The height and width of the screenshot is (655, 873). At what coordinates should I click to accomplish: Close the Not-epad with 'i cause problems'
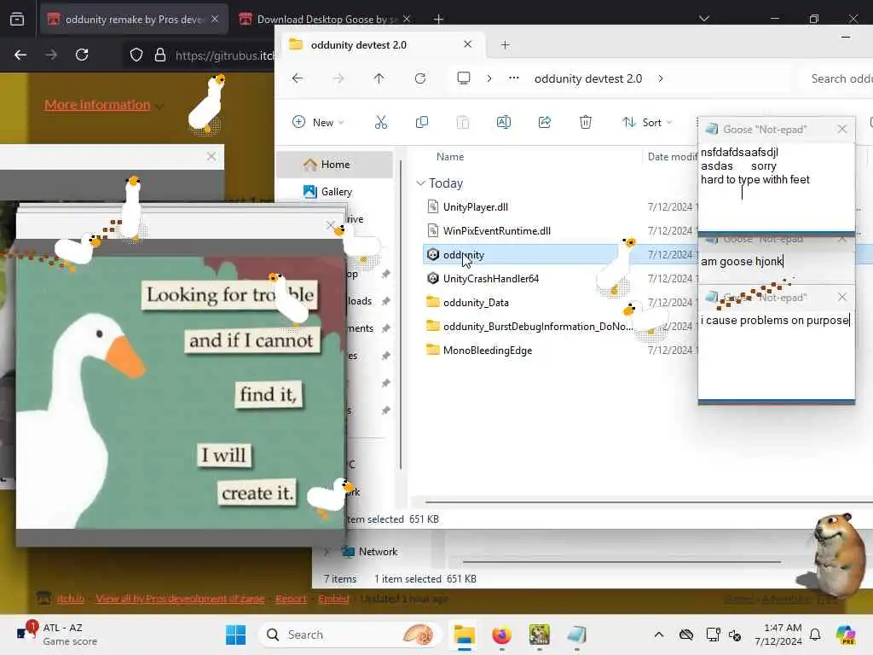pos(841,298)
